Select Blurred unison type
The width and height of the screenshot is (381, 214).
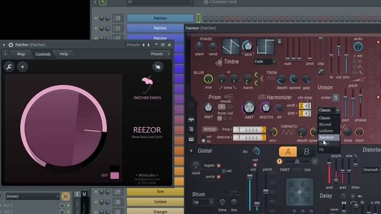(329, 124)
